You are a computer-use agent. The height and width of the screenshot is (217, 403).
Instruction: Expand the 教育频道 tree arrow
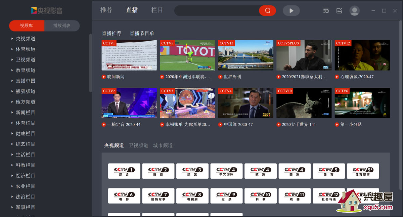click(12, 70)
